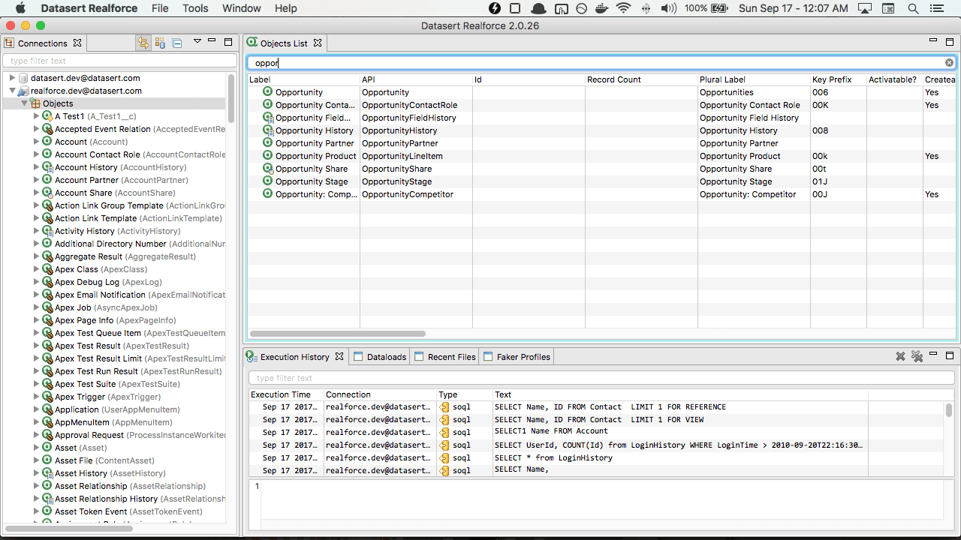This screenshot has width=961, height=540.
Task: Remove all Execution History entries
Action: click(917, 356)
